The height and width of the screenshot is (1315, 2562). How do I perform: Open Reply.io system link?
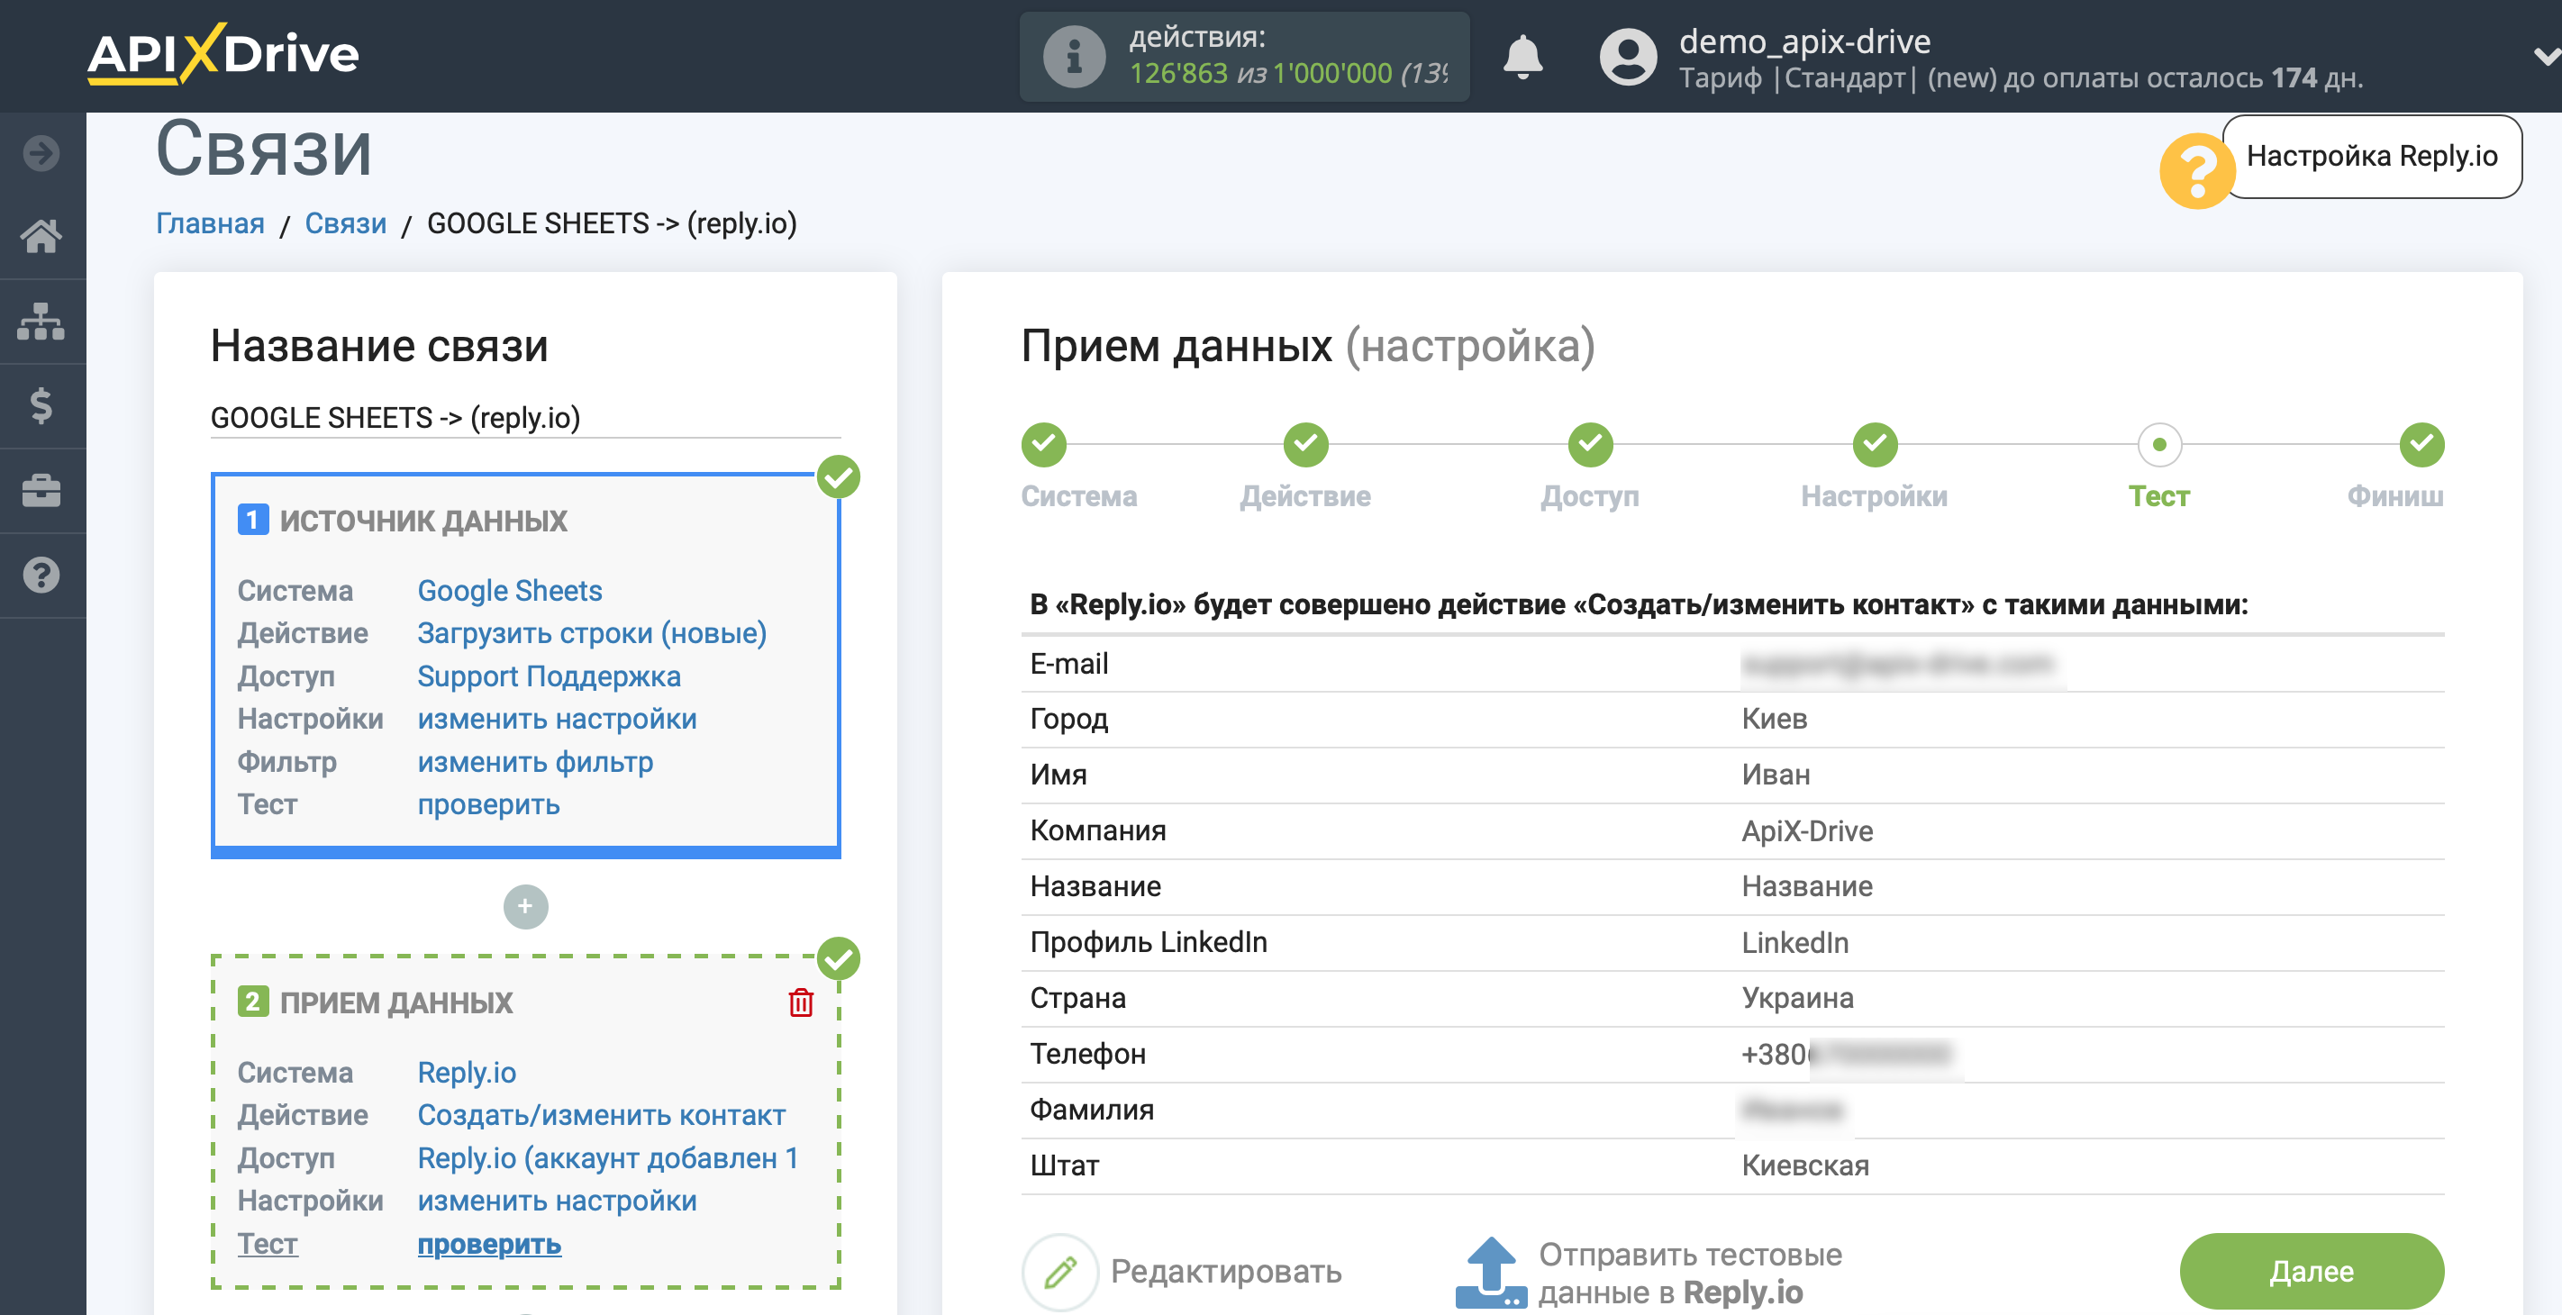[x=467, y=1073]
